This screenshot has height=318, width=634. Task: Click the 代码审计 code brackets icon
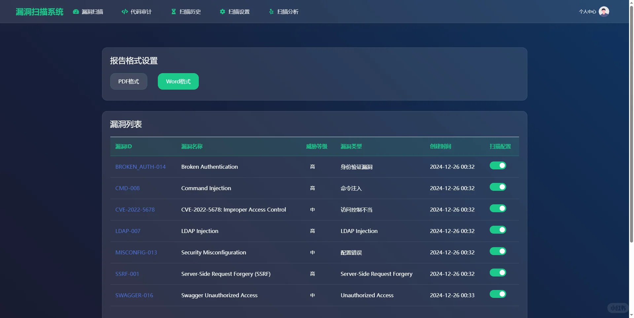tap(125, 12)
